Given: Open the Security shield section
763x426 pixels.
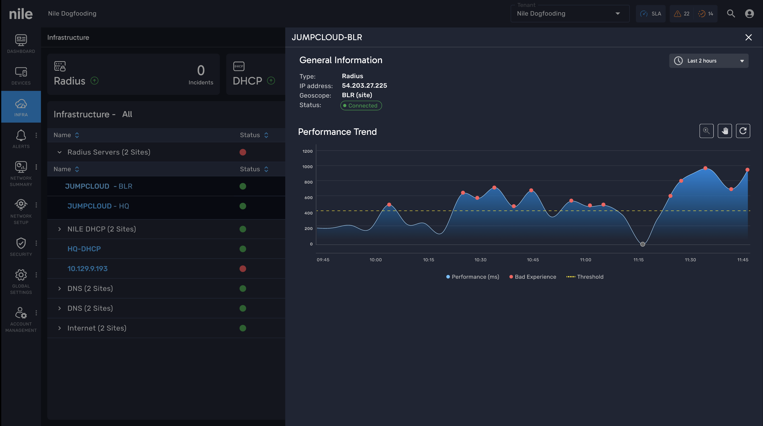Looking at the screenshot, I should pos(21,247).
